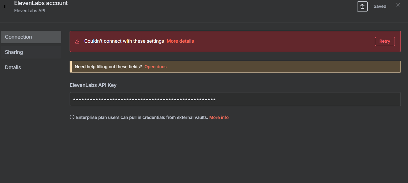Click the red warning triangle icon
408x183 pixels.
(77, 41)
